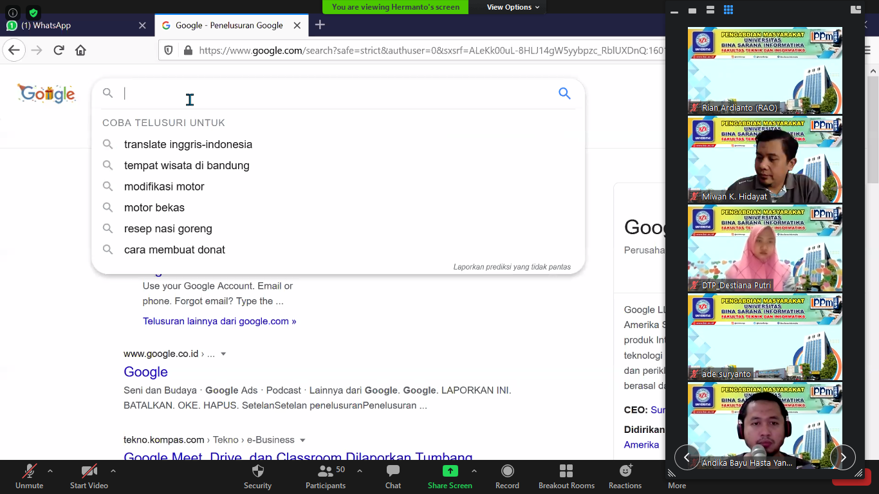Select DTP_Destiana Putri video thumbnail

[x=765, y=248]
